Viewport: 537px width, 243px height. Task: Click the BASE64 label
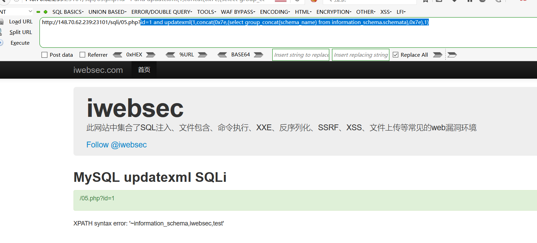(x=241, y=55)
